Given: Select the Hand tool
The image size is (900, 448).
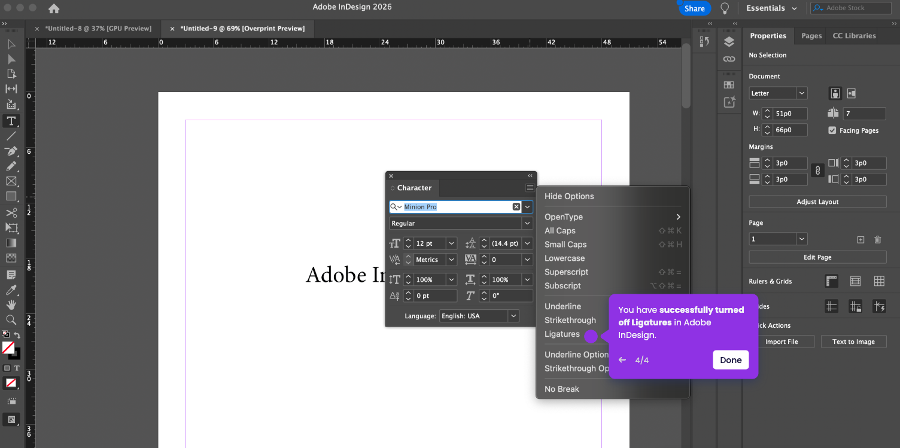Looking at the screenshot, I should [11, 305].
